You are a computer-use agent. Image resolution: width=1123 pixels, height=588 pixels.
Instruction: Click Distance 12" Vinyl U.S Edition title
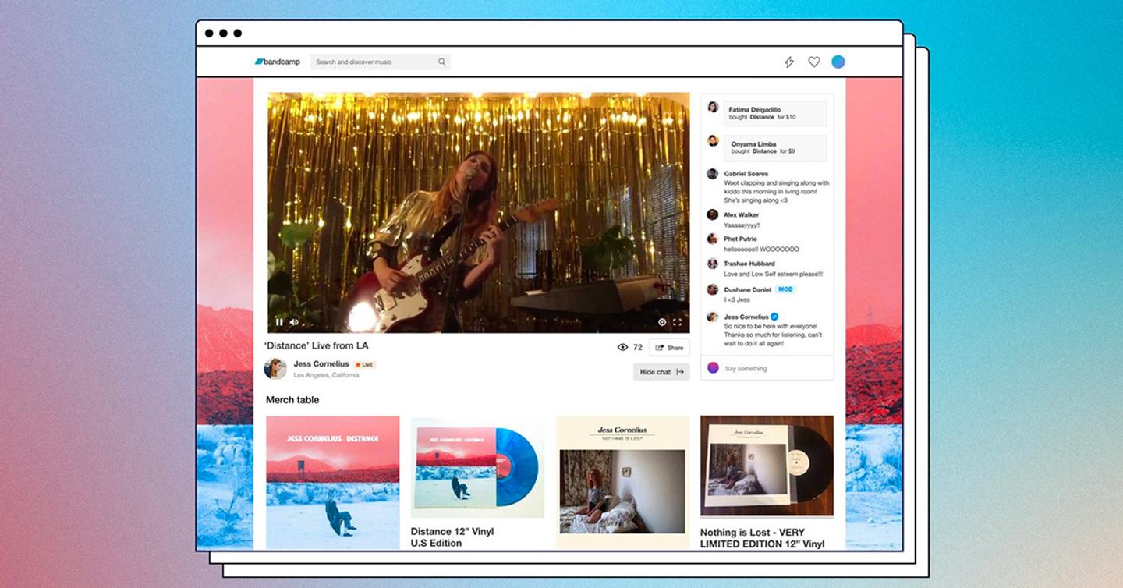pyautogui.click(x=452, y=537)
